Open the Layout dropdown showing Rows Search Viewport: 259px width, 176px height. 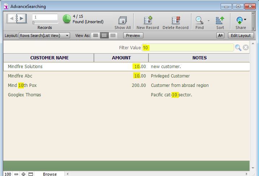44,35
